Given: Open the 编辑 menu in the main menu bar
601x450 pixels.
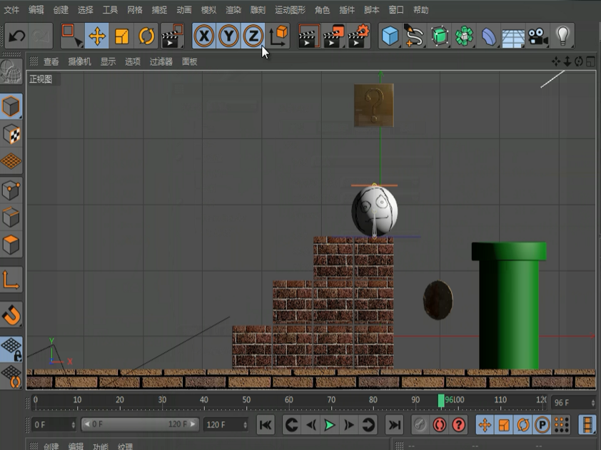Looking at the screenshot, I should (36, 10).
